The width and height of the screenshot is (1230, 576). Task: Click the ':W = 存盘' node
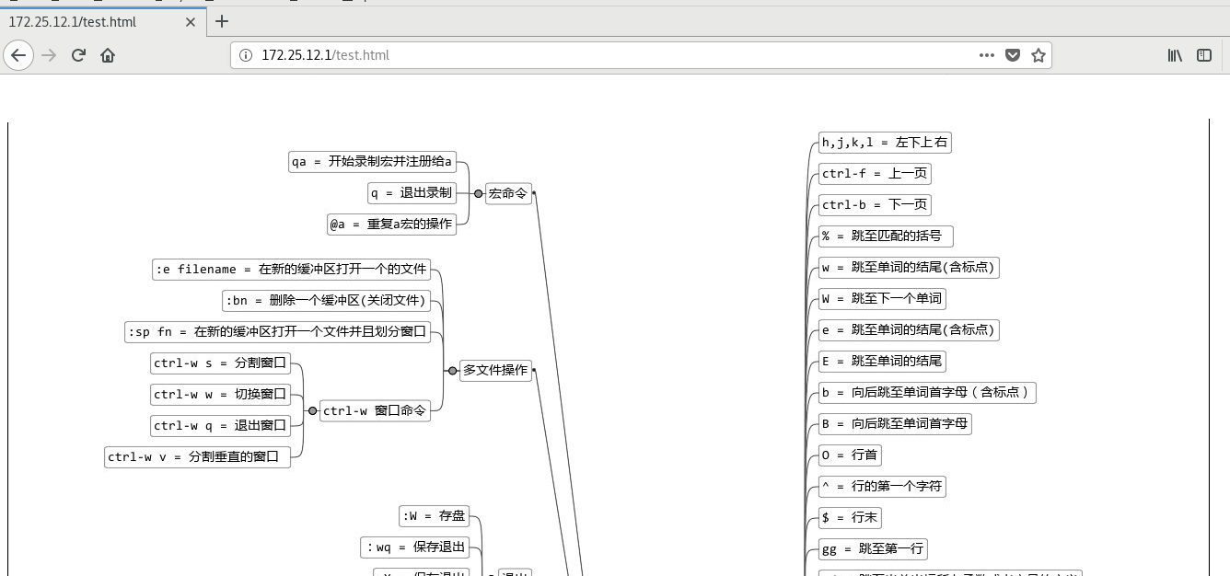tap(434, 516)
